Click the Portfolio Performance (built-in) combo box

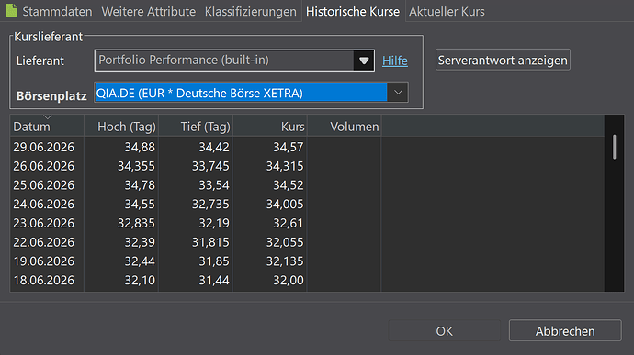(x=234, y=61)
